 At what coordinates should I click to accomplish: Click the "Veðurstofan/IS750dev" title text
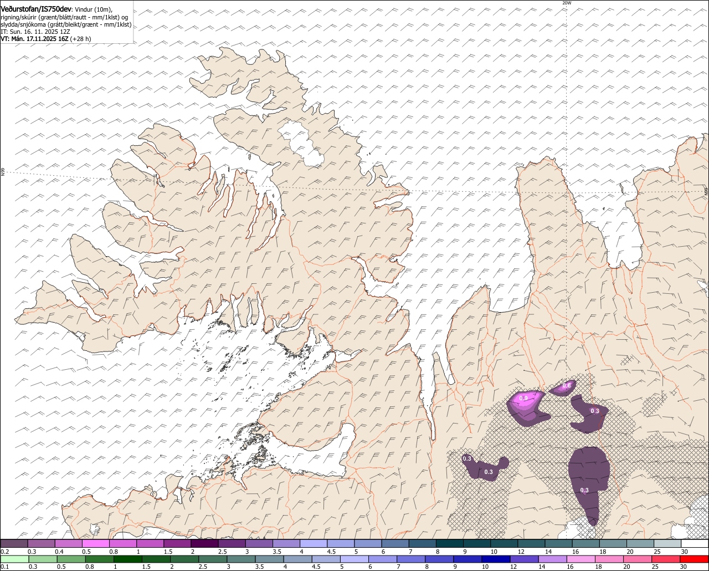click(x=36, y=9)
